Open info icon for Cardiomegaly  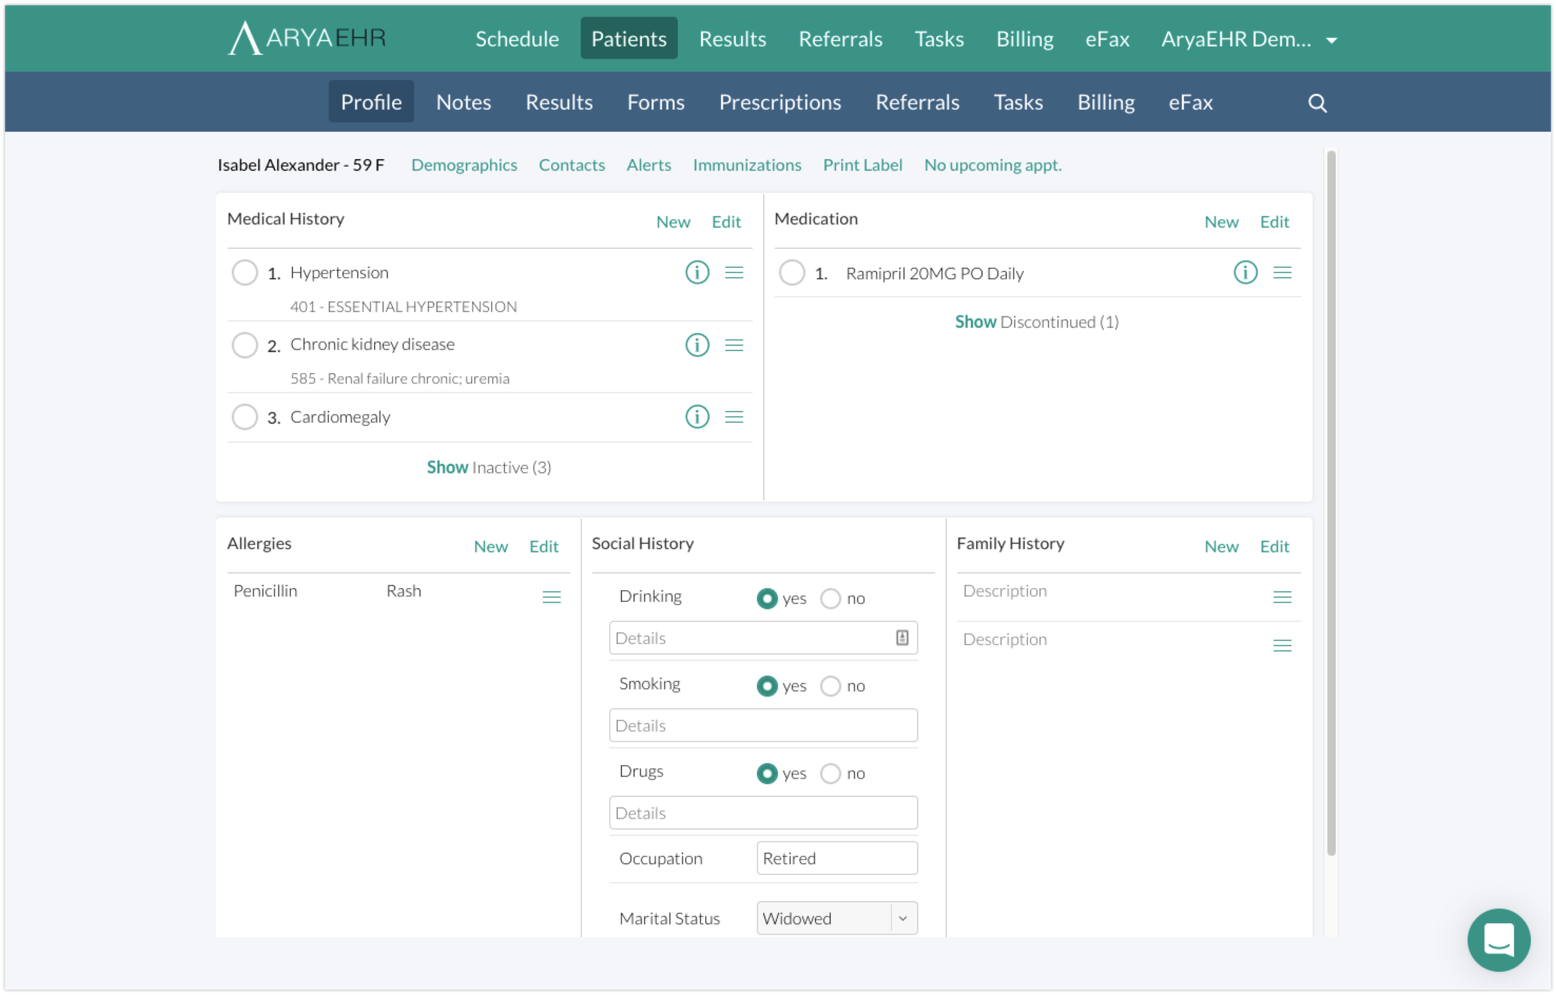coord(697,417)
